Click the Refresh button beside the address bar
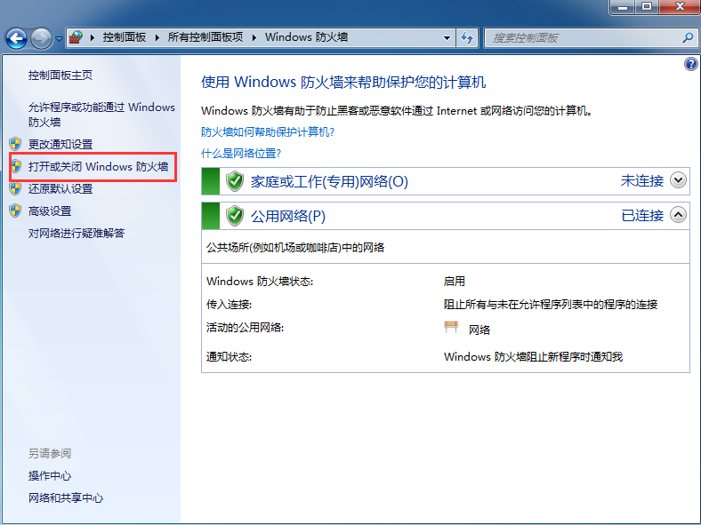Screen dimensions: 701x525 click(x=467, y=38)
